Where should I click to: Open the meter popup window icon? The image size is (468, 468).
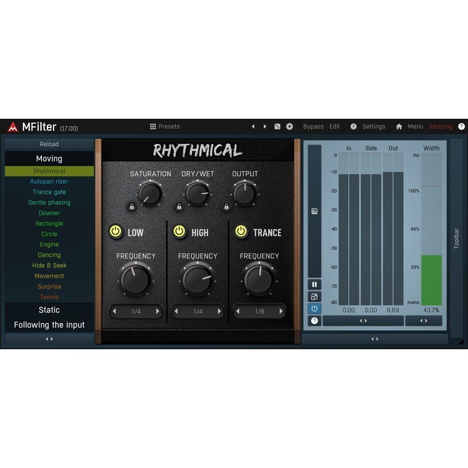tap(314, 297)
